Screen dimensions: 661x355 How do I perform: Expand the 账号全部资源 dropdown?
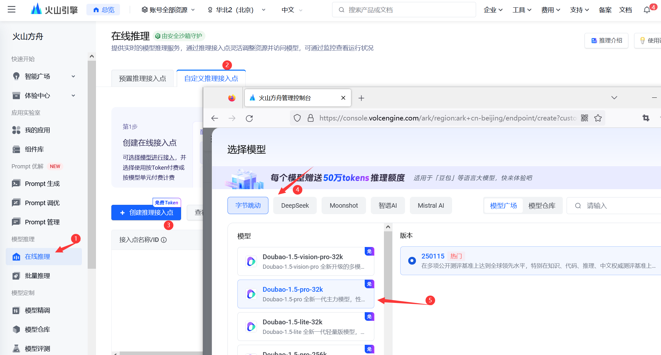click(168, 10)
